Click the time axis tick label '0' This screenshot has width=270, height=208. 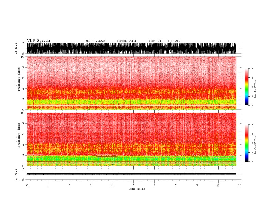click(27, 185)
